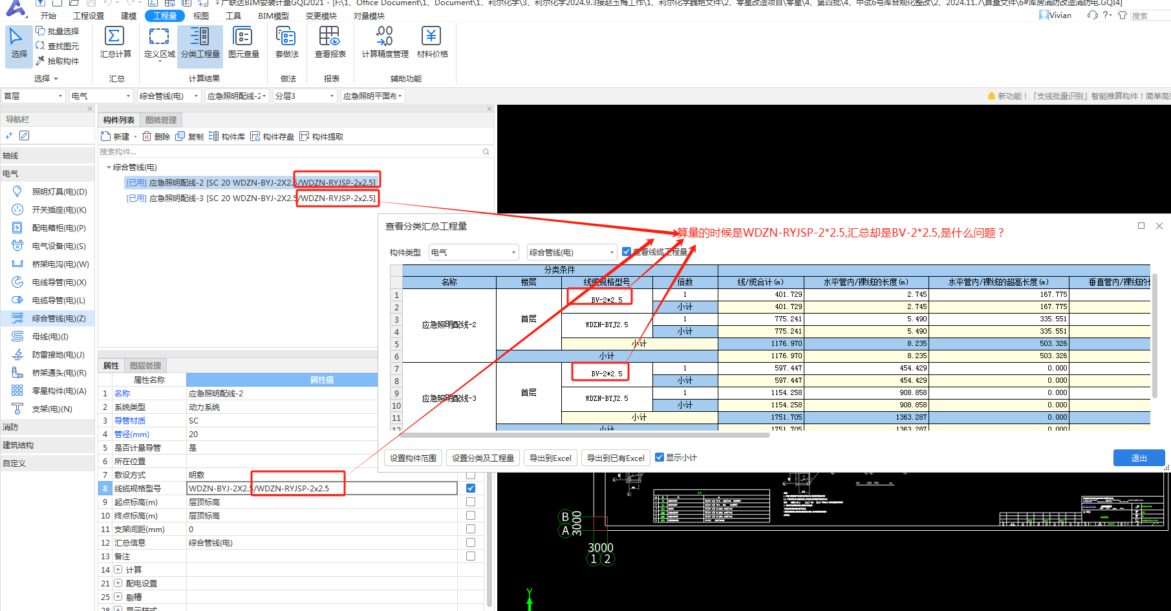
Task: Open 计算精度管理 precision management
Action: tap(385, 43)
